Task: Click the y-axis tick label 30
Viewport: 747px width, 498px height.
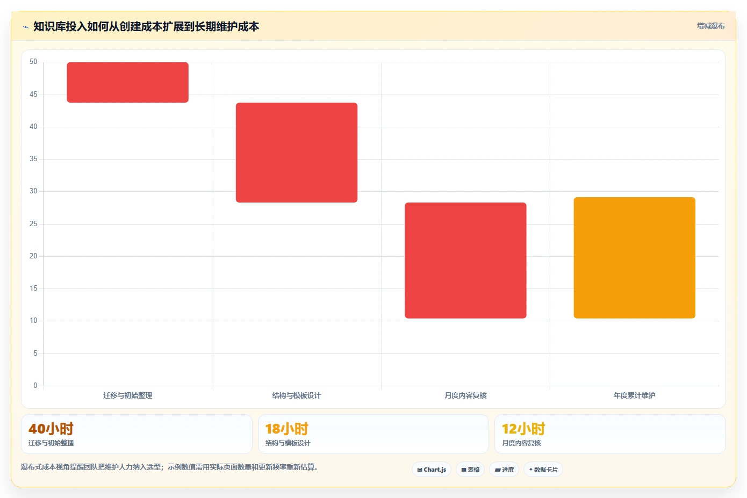Action: coord(33,191)
